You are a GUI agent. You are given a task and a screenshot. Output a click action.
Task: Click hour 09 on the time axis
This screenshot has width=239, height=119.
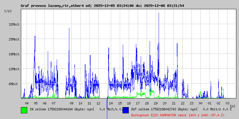(x=71, y=103)
